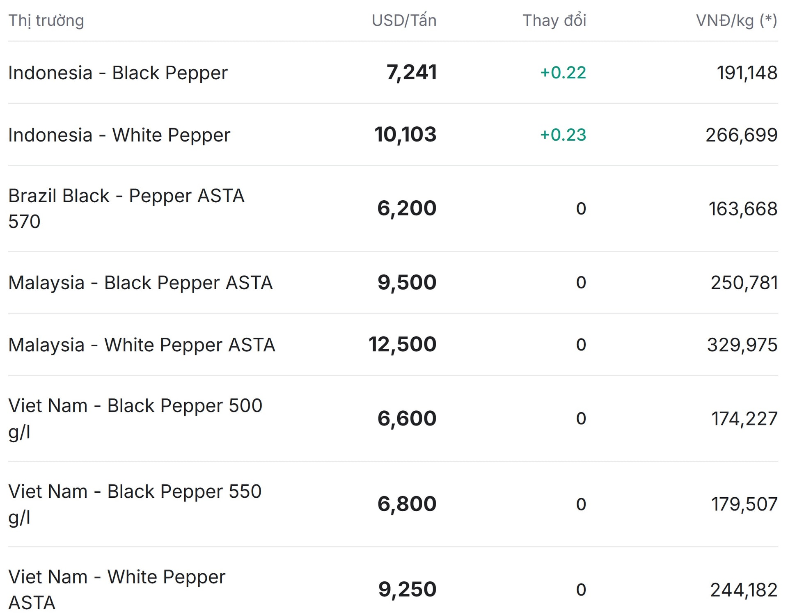Viewport: 788px width, 613px height.
Task: Click the 244,182 VNĐ/kg value
Action: pyautogui.click(x=743, y=590)
